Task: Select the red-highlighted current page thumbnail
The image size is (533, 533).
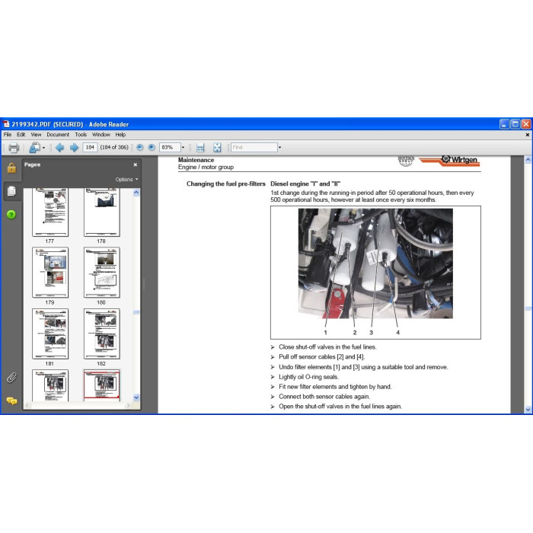Action: [101, 385]
